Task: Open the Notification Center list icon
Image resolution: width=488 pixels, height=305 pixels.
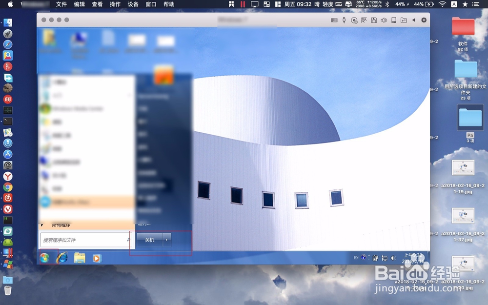Action: pos(476,4)
